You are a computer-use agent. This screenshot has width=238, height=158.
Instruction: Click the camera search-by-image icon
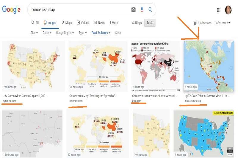(x=133, y=10)
